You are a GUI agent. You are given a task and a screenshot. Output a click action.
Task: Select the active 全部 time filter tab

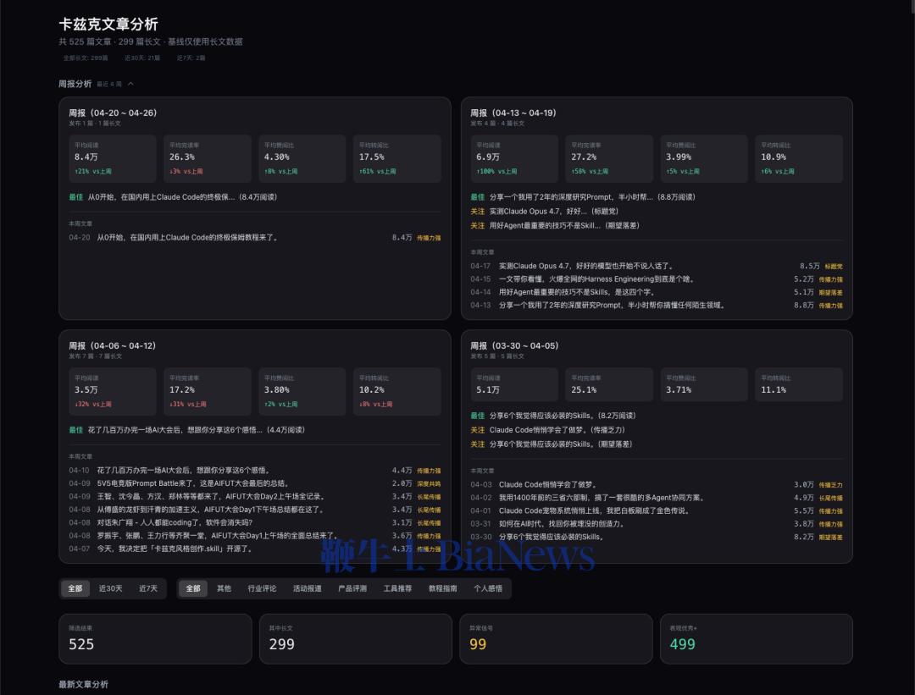pyautogui.click(x=75, y=588)
